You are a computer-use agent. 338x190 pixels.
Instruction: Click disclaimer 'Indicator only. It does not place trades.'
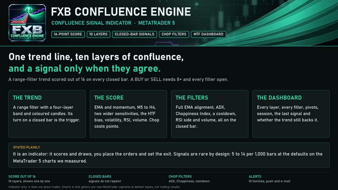pyautogui.click(x=35, y=187)
